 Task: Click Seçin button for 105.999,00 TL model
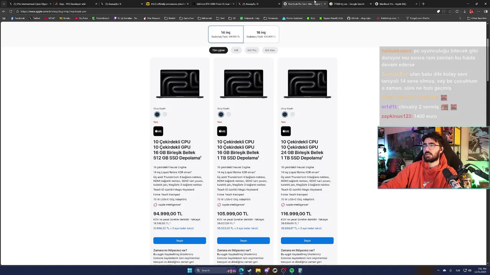(243, 241)
